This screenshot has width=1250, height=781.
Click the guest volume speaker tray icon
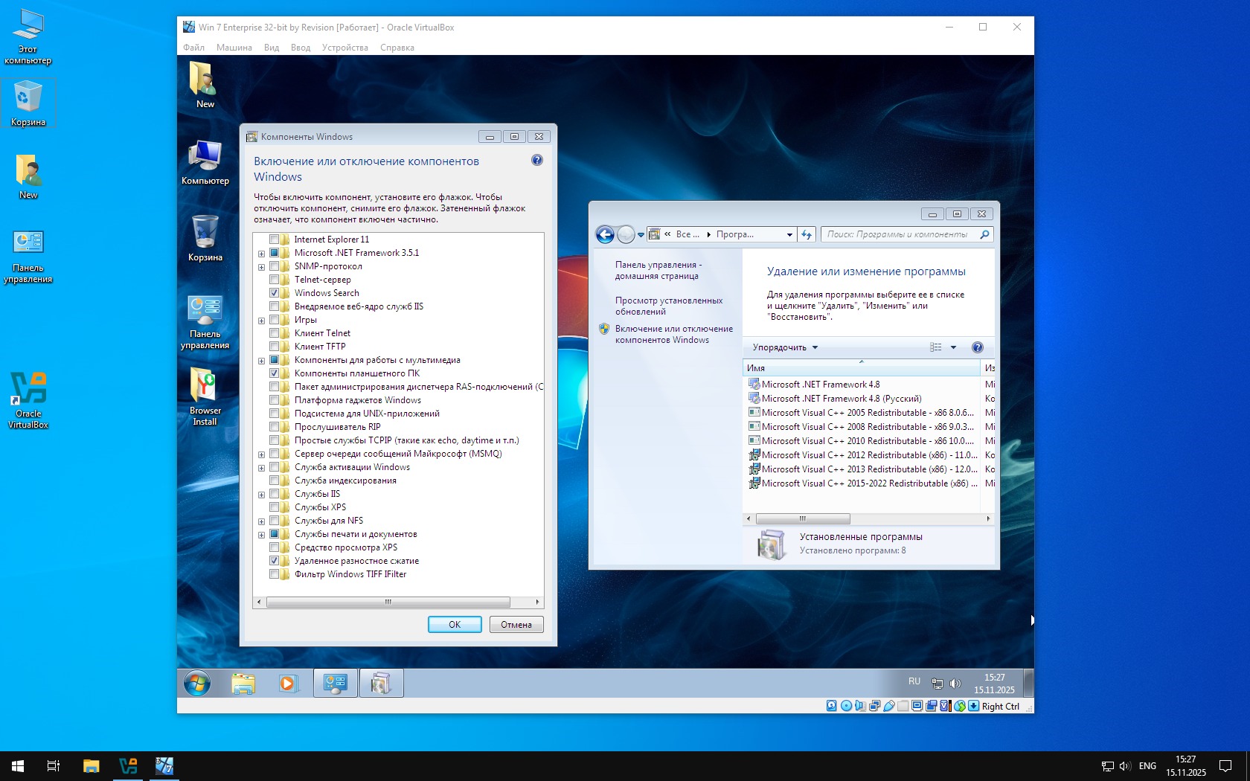click(955, 684)
